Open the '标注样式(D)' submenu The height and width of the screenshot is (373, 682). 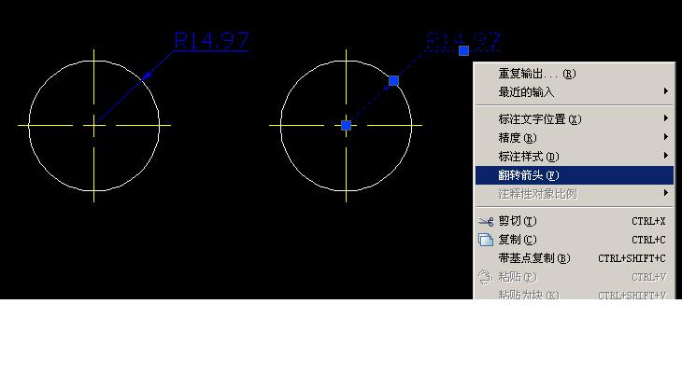click(575, 157)
